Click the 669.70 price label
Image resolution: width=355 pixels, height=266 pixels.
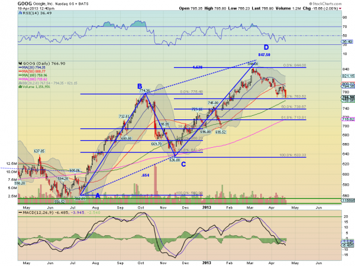[x=156, y=144]
